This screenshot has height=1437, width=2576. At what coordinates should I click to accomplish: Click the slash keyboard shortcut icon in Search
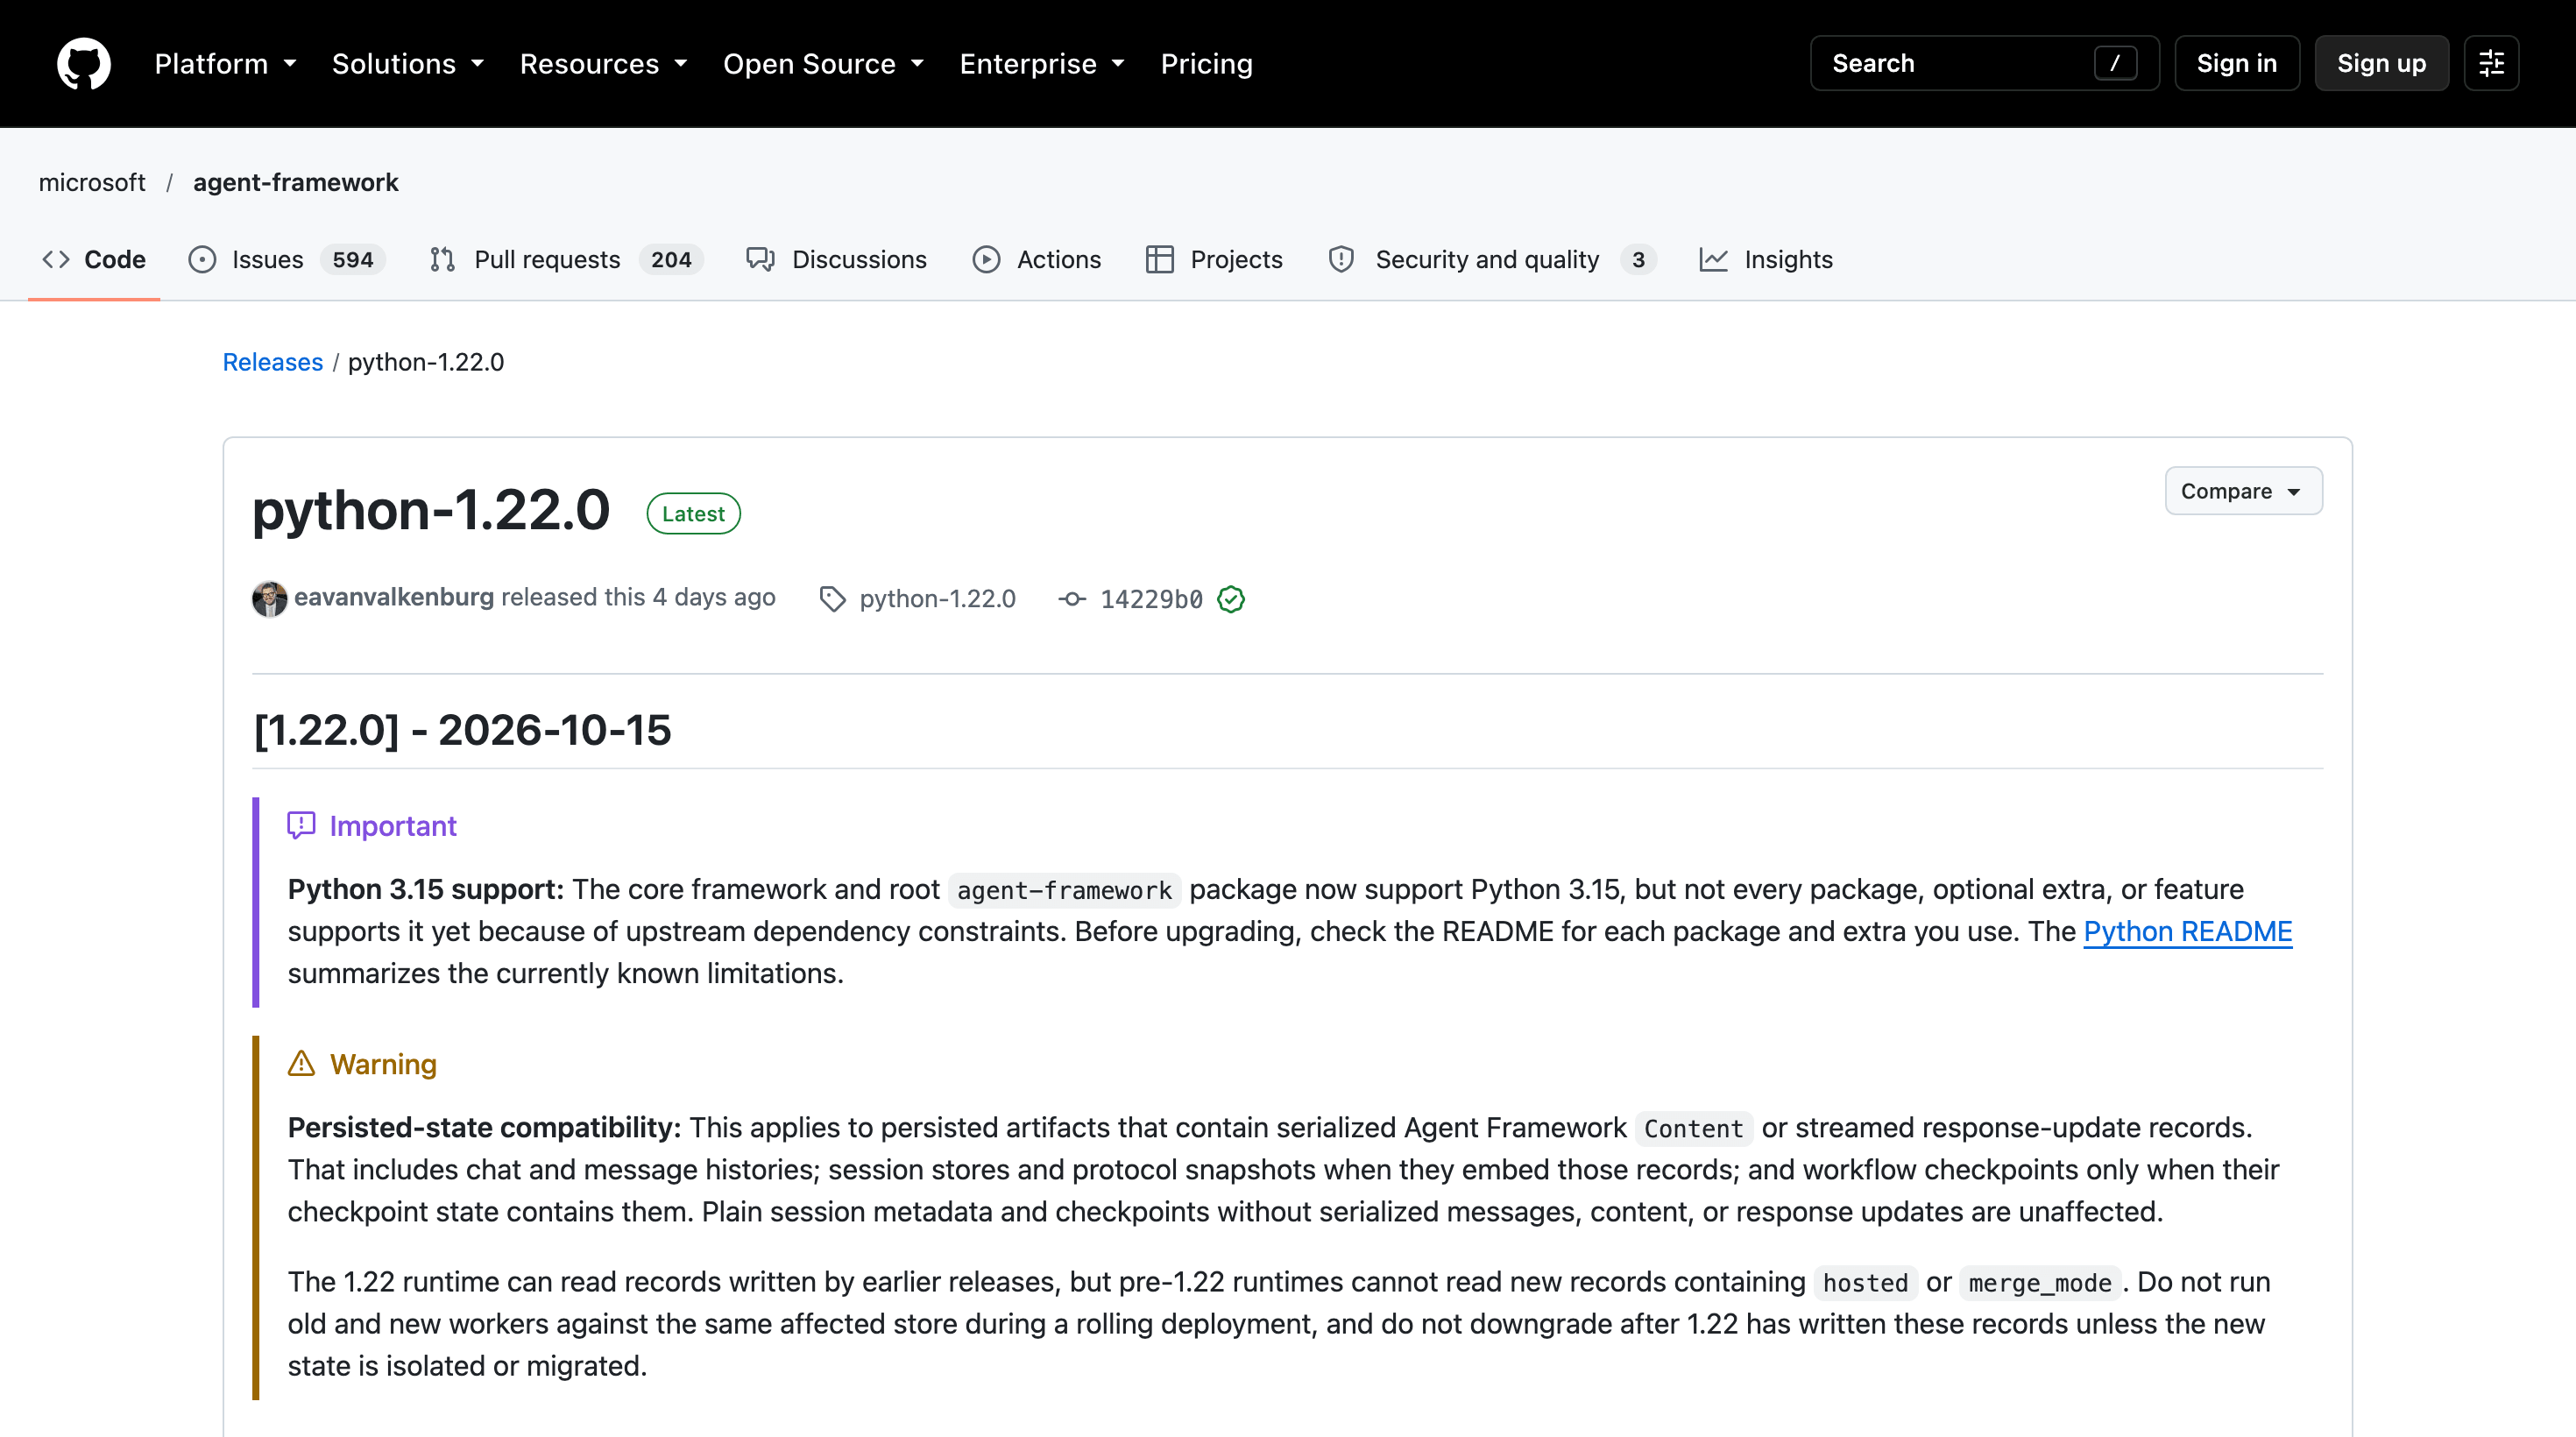pyautogui.click(x=2115, y=64)
